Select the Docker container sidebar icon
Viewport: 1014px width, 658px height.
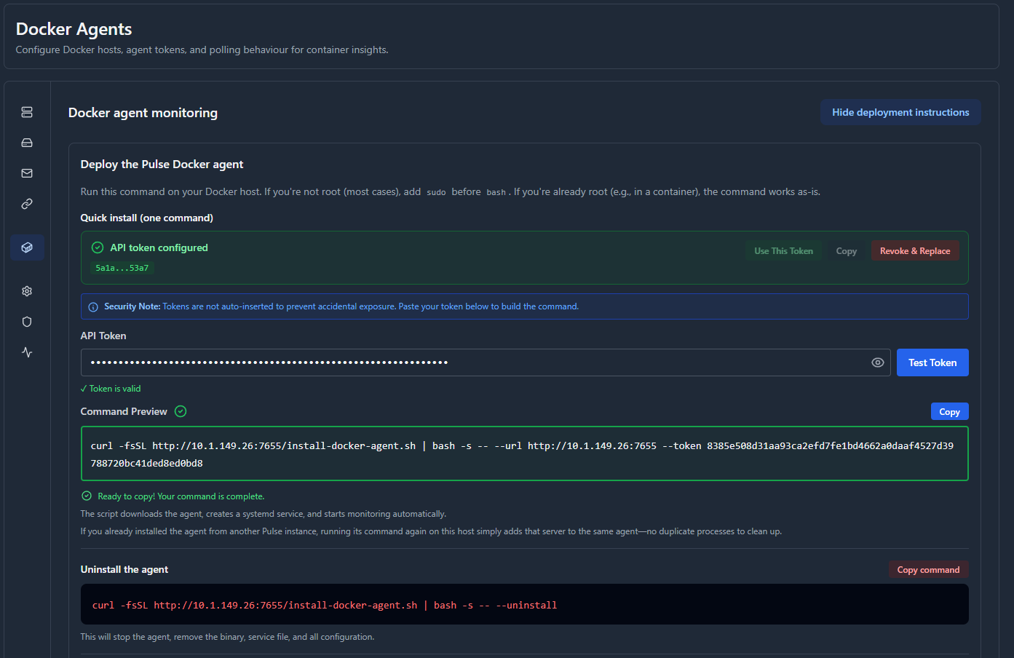coord(27,247)
